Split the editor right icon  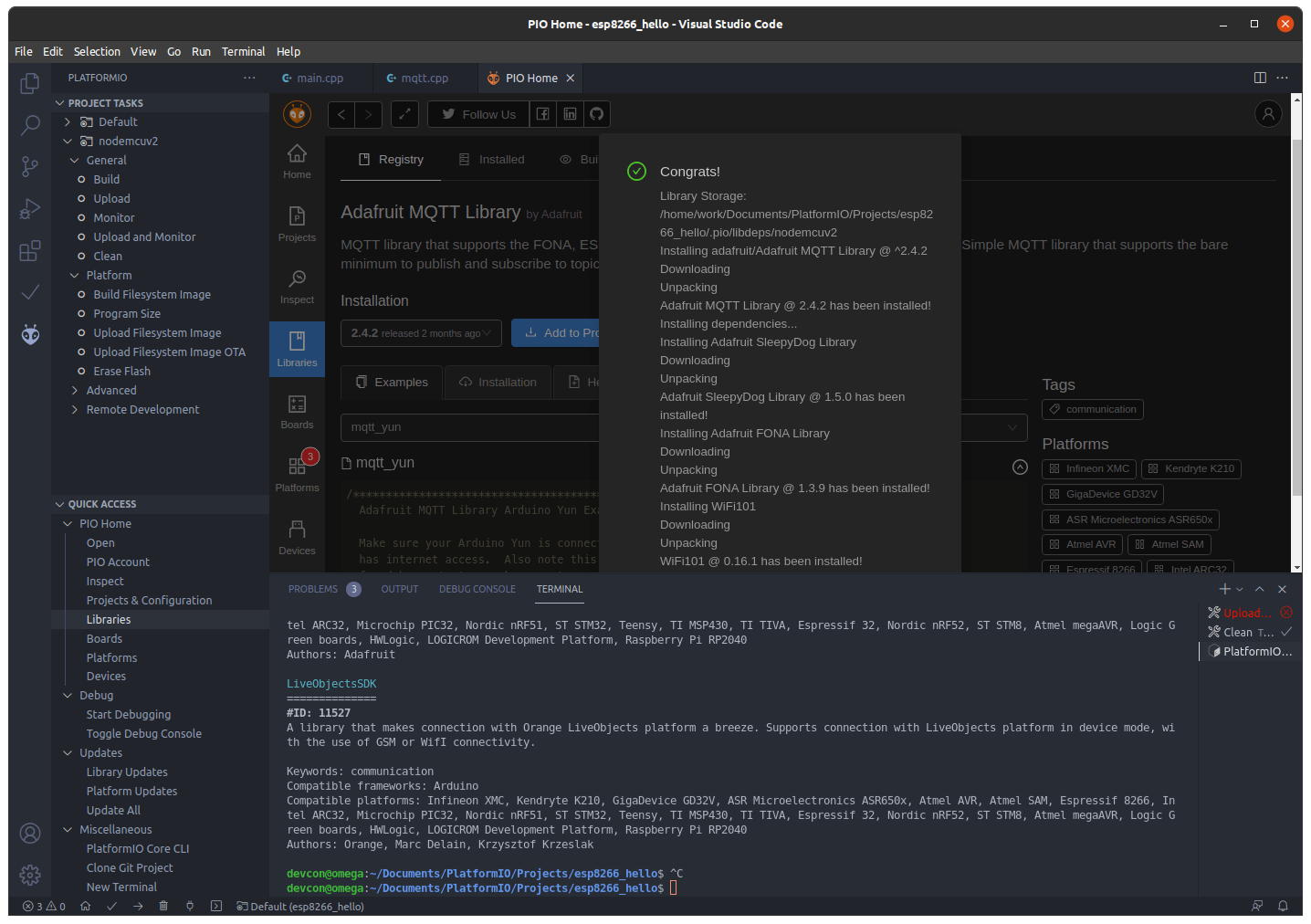pyautogui.click(x=1260, y=78)
